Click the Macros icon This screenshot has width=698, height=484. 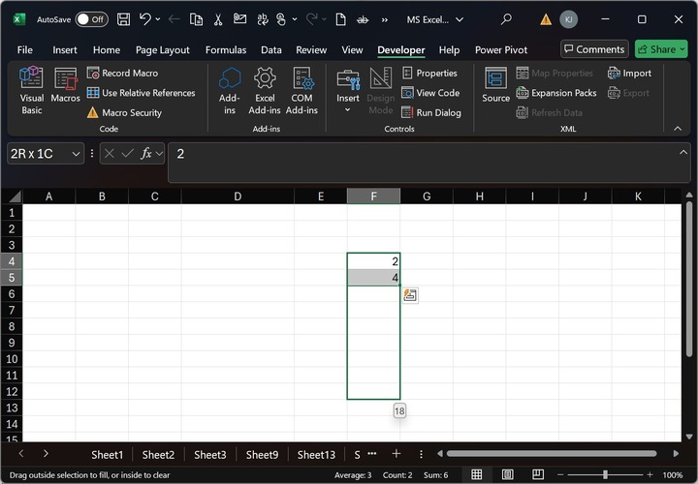tap(66, 85)
